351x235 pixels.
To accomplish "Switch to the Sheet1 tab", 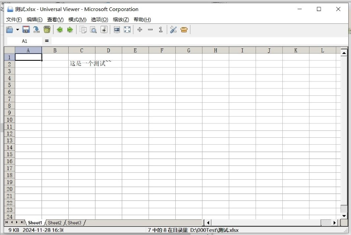I will pyautogui.click(x=35, y=223).
